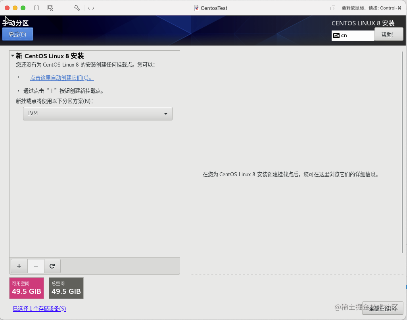407x320 pixels.
Task: Click the available space 49.5 GiB box
Action: pyautogui.click(x=27, y=288)
